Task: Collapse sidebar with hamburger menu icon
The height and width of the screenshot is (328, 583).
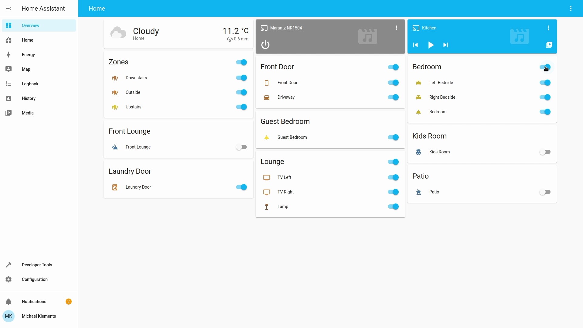Action: 9,9
